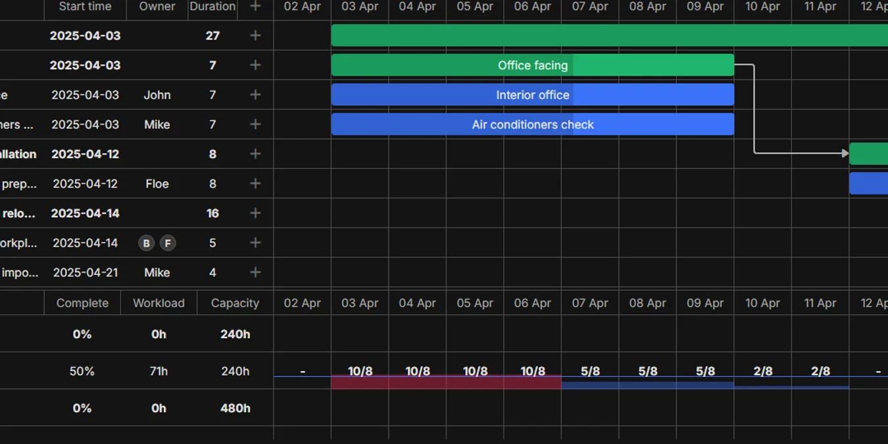The image size is (888, 444).
Task: Click the 5/8 workload cell under 09 Apr
Action: point(705,371)
